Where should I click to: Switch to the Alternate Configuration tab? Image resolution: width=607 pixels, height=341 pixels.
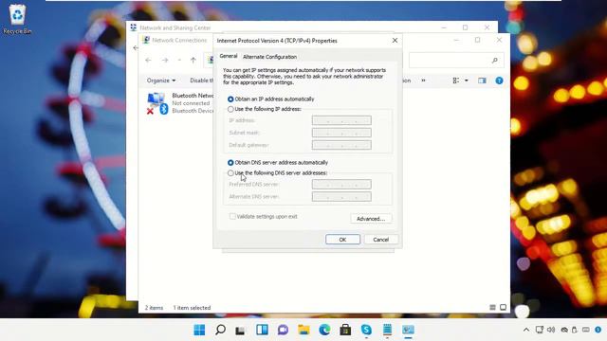pyautogui.click(x=269, y=57)
